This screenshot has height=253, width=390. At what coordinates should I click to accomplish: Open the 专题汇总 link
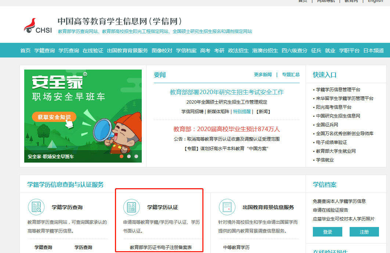(x=290, y=75)
